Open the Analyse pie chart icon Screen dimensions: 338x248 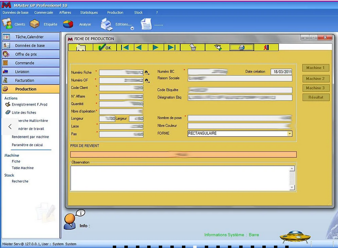click(68, 24)
